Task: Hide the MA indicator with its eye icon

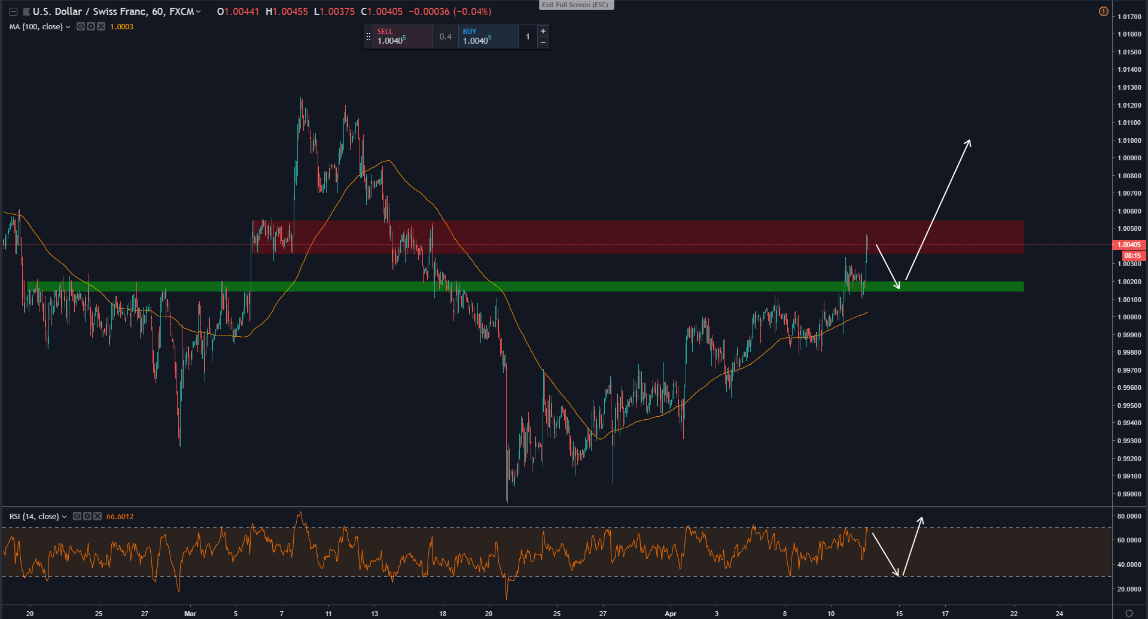Action: tap(81, 26)
